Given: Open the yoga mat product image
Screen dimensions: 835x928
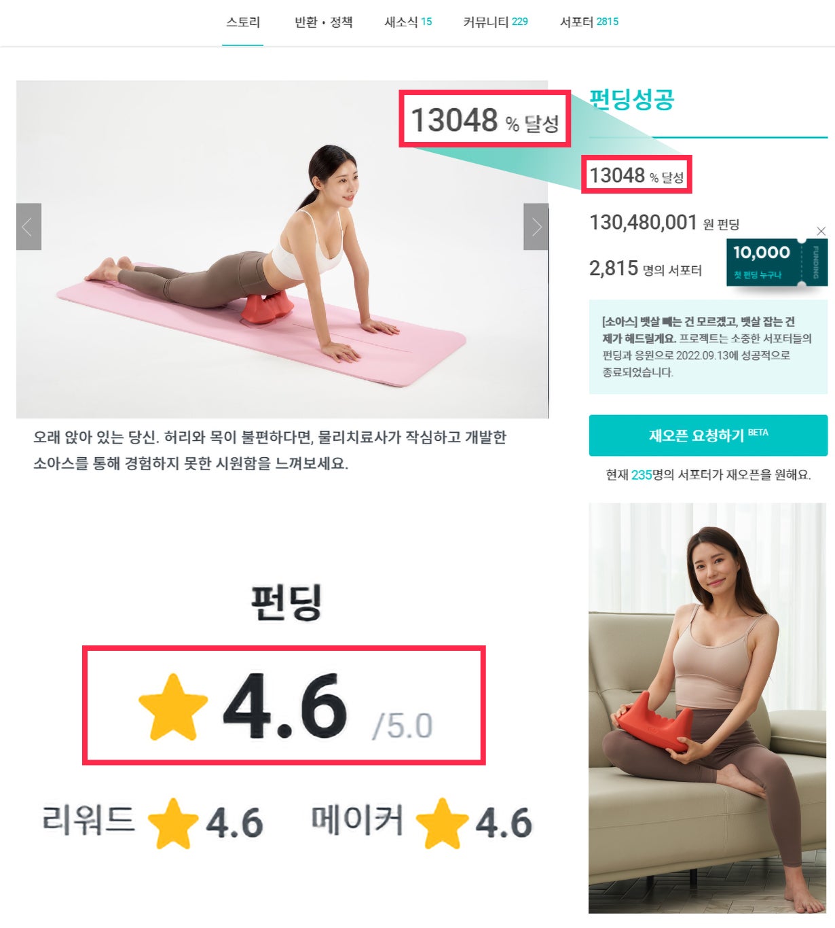Looking at the screenshot, I should [282, 249].
